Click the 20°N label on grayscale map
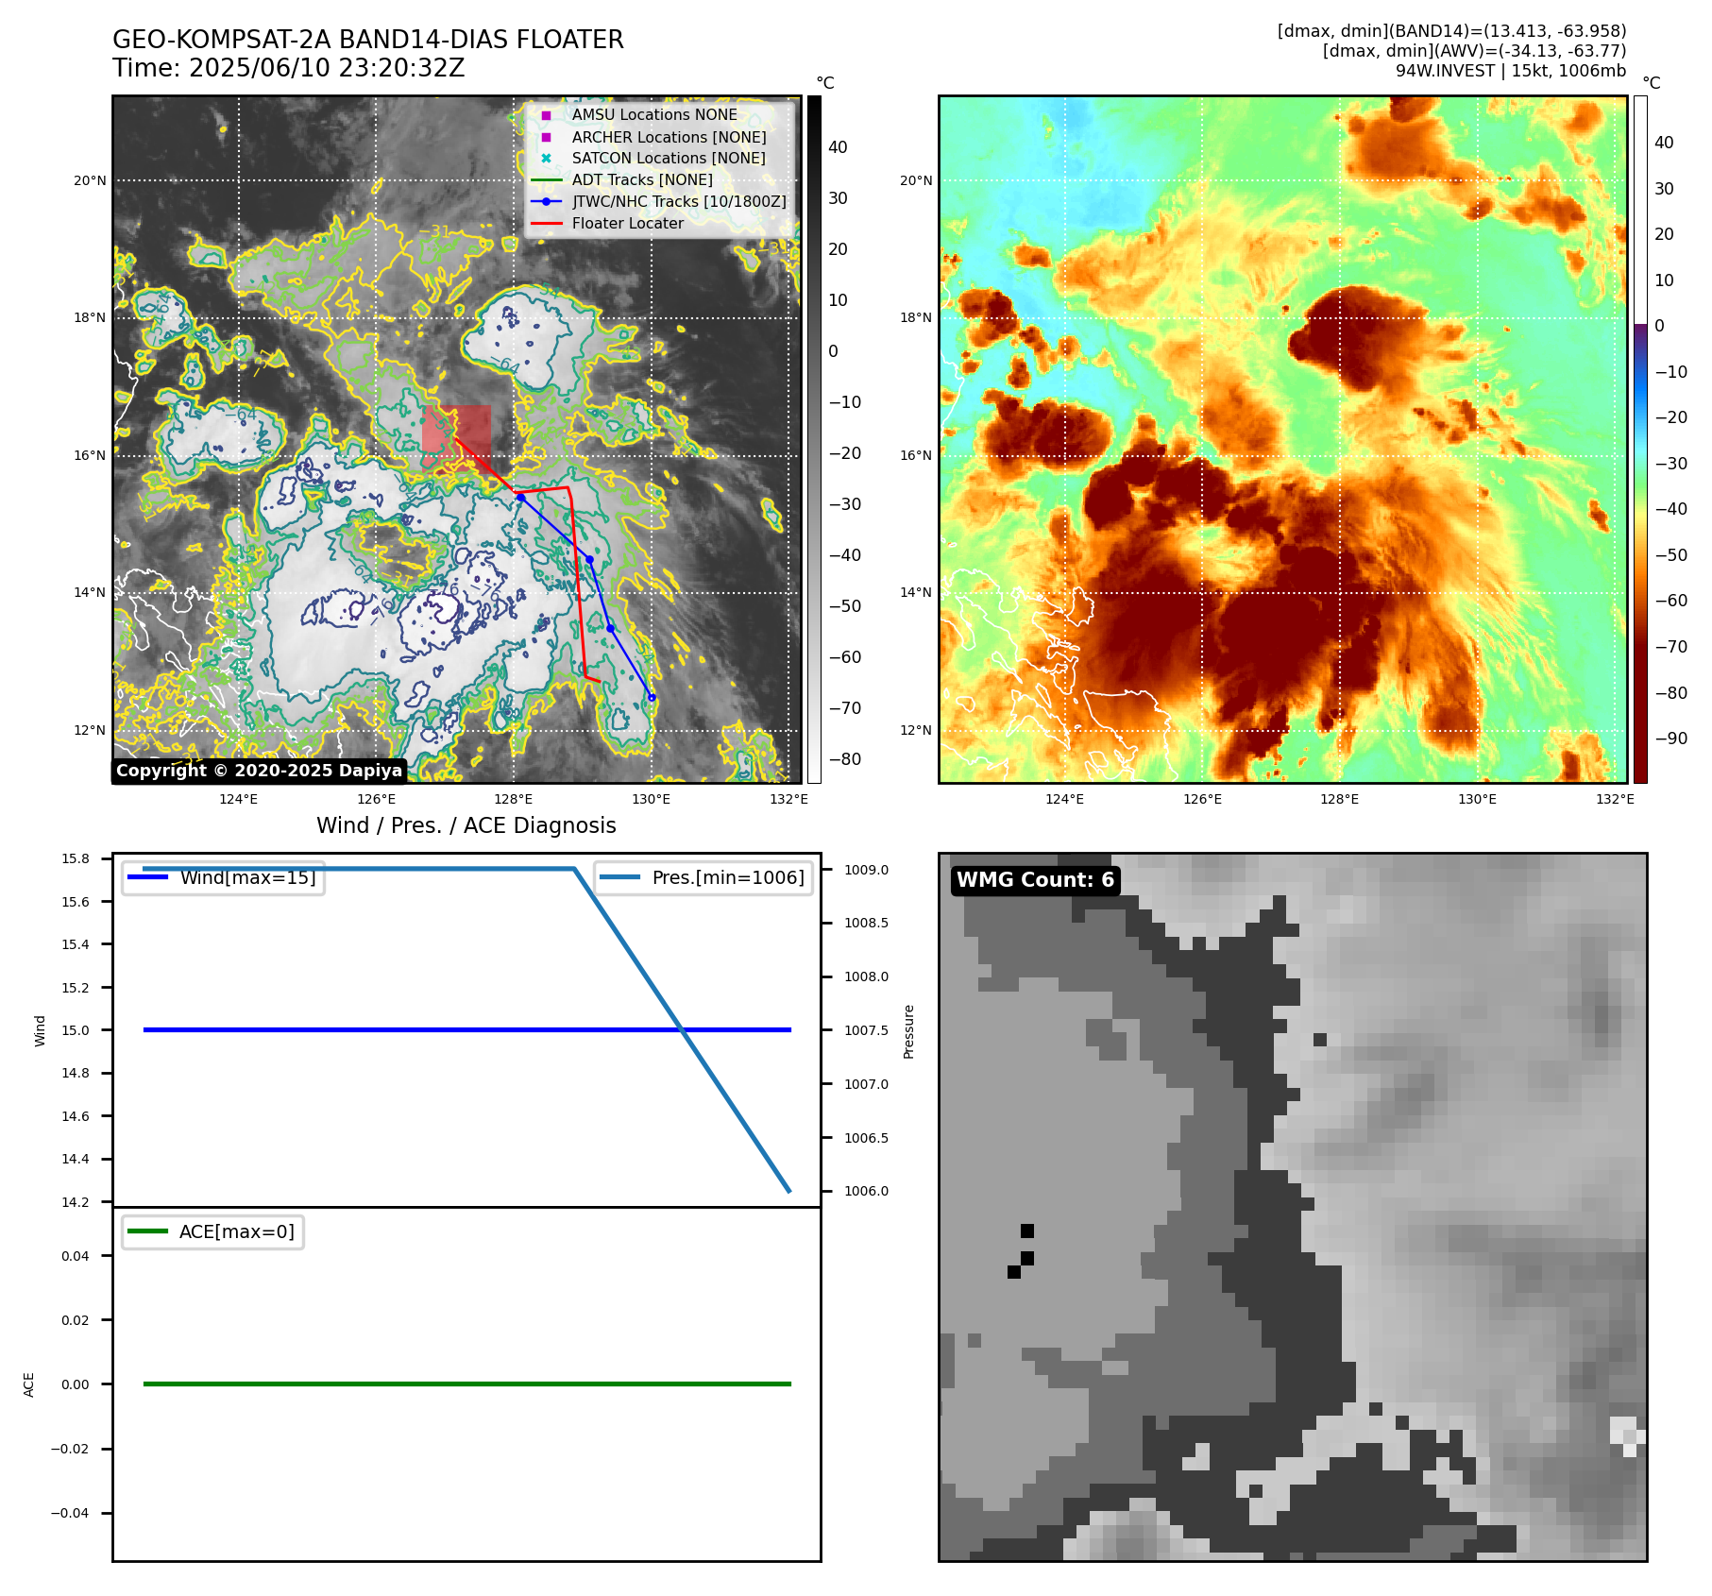 pos(91,180)
